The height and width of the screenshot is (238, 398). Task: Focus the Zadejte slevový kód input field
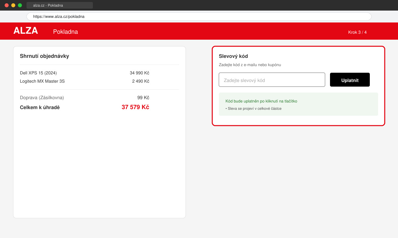click(x=272, y=80)
